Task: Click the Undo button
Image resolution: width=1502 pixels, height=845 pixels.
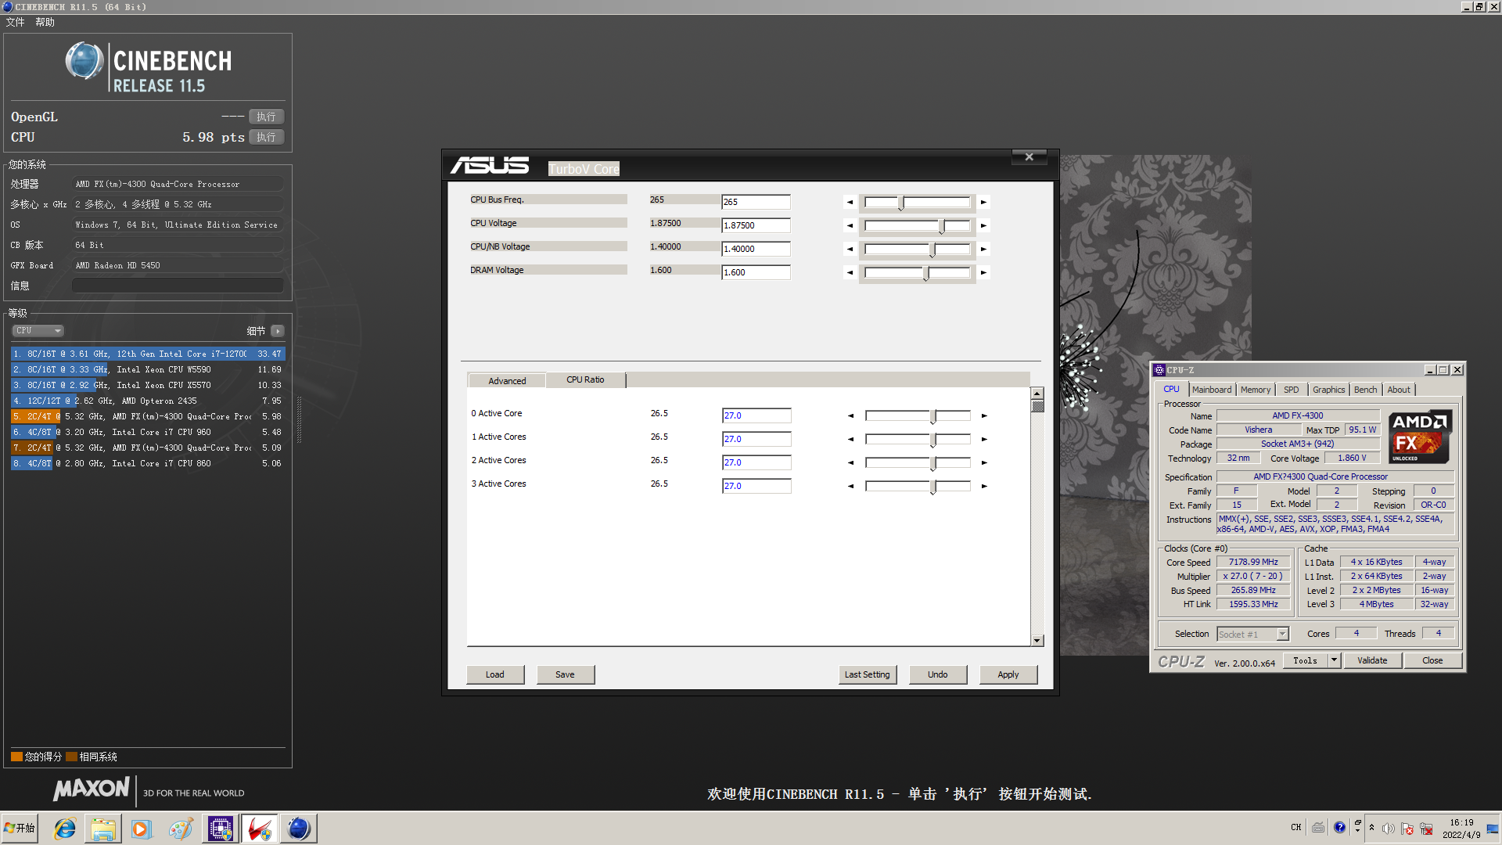Action: click(938, 674)
